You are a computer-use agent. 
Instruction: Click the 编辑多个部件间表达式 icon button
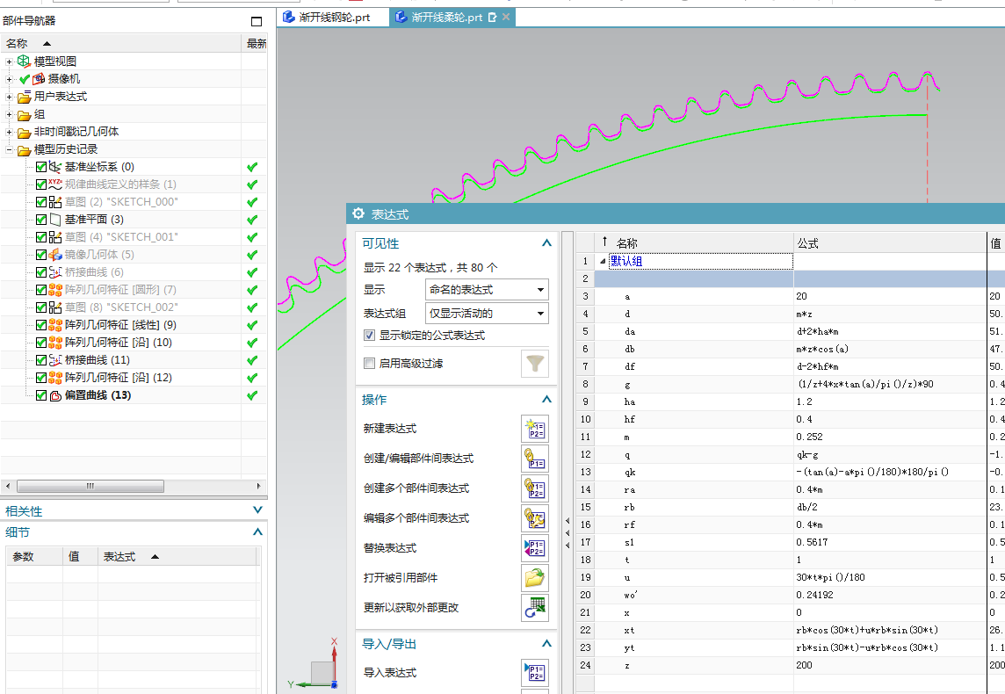pos(534,517)
